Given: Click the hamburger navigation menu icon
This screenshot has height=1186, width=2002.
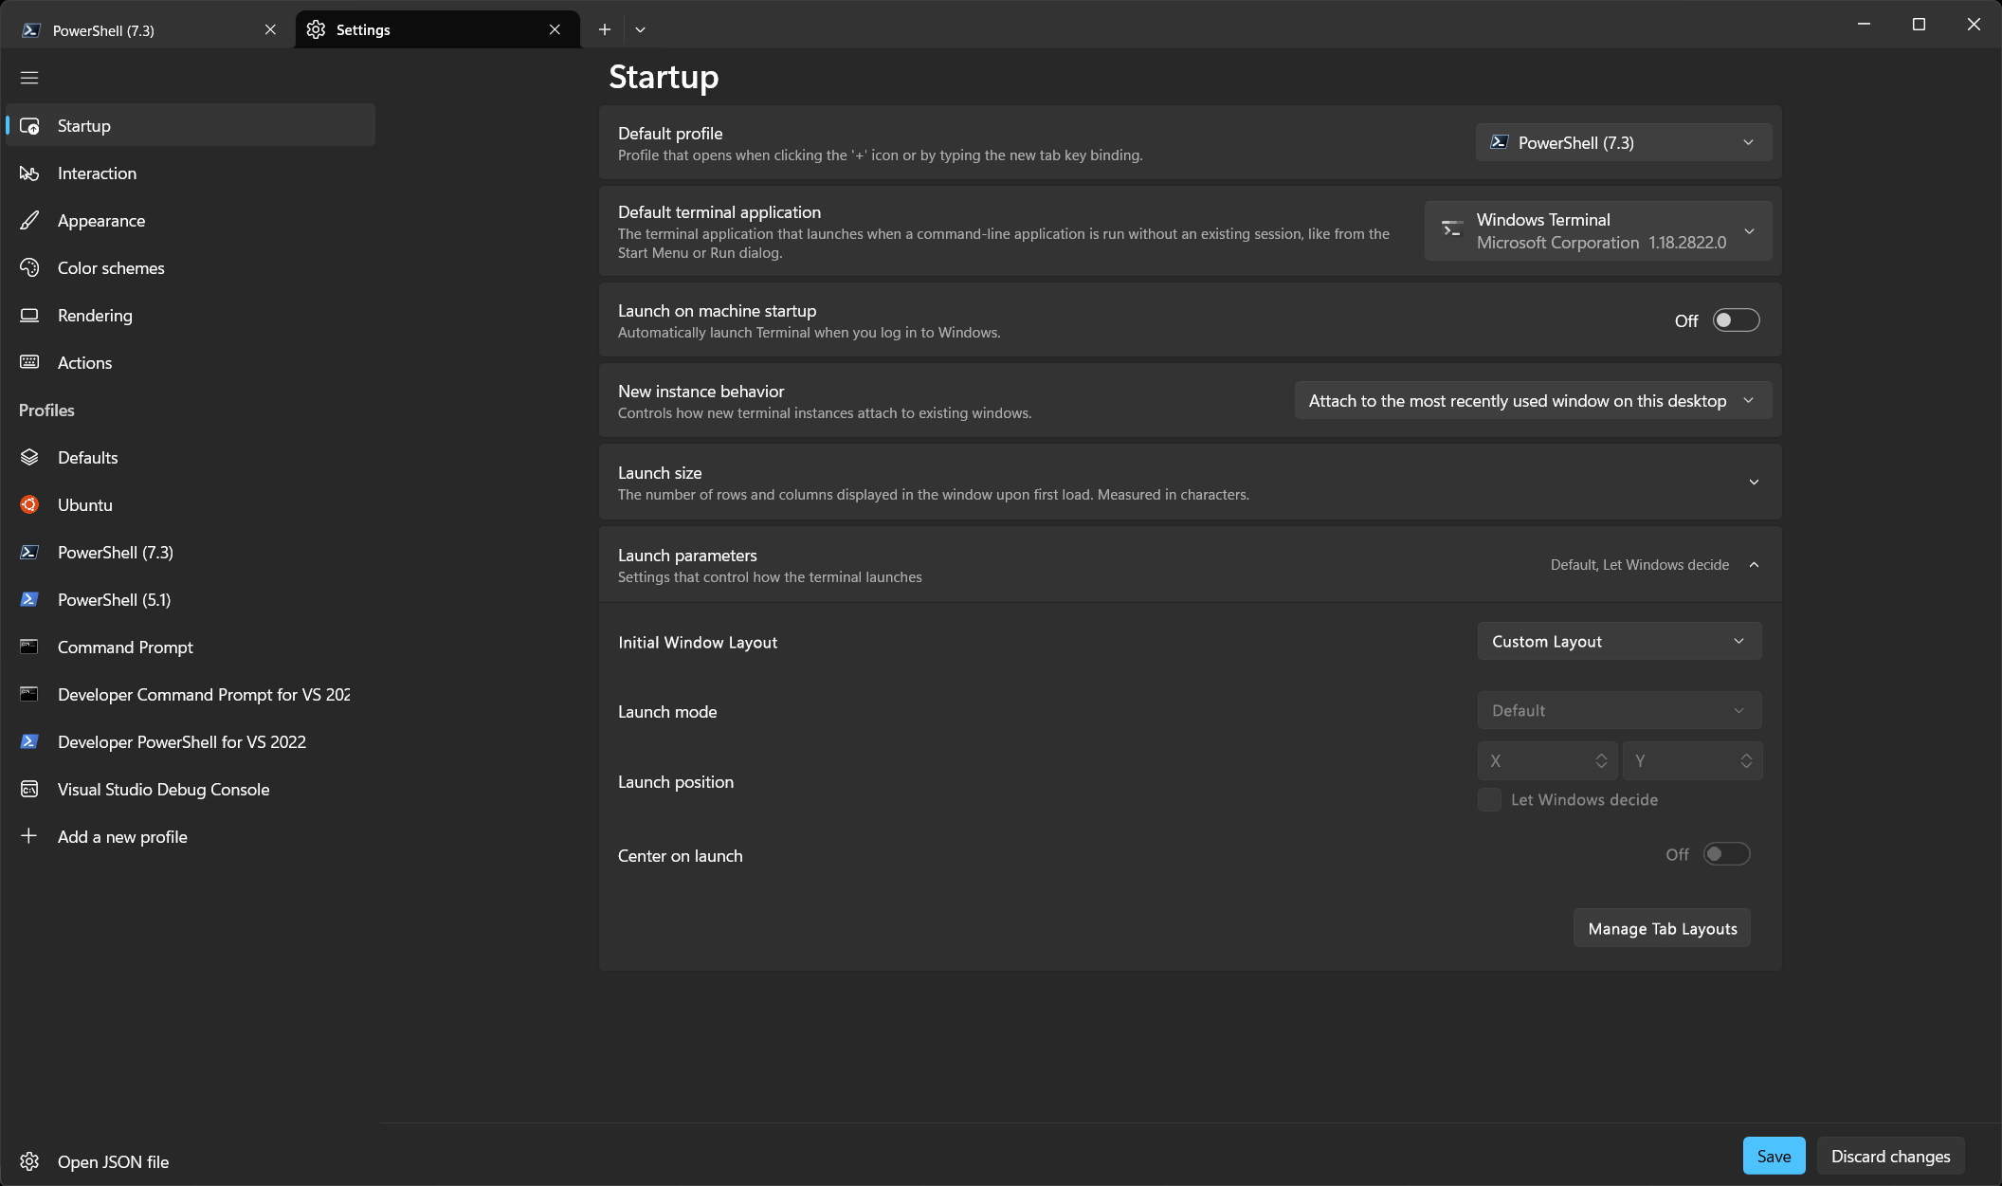Looking at the screenshot, I should [x=29, y=77].
